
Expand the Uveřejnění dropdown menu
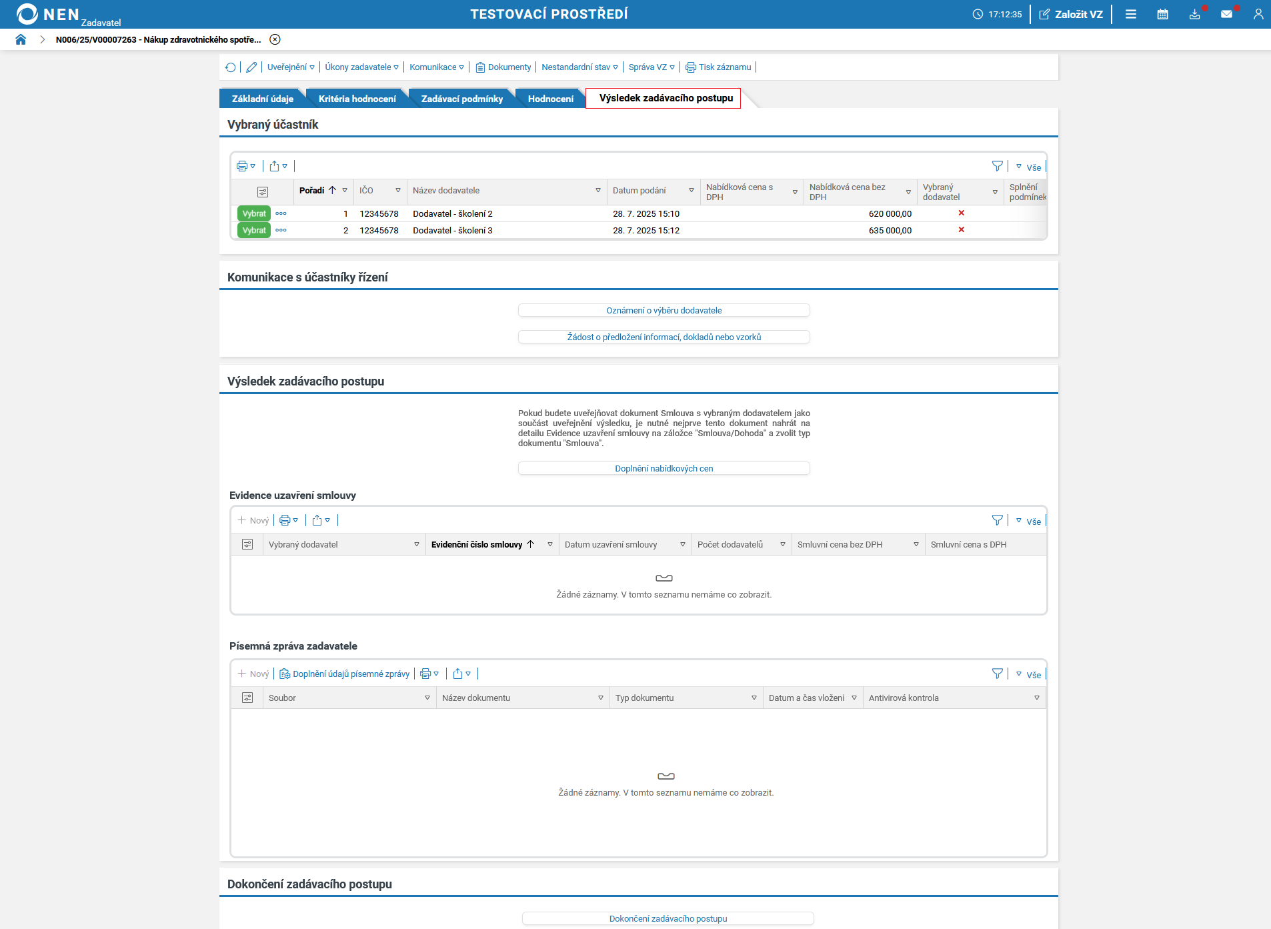point(291,67)
